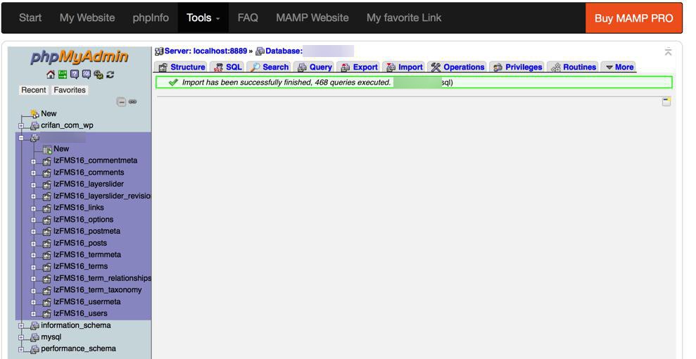Expand the mysql database node
This screenshot has height=359, width=696.
(x=21, y=338)
